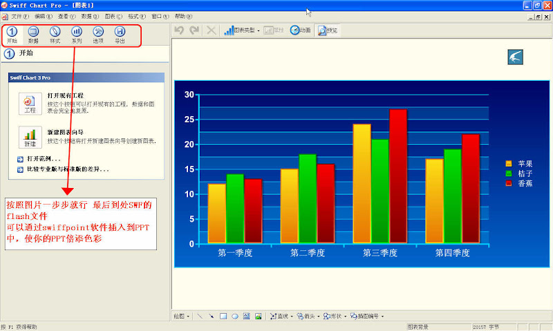Select the insert picture tool
Viewport: 553px width, 331px height.
pyautogui.click(x=258, y=316)
